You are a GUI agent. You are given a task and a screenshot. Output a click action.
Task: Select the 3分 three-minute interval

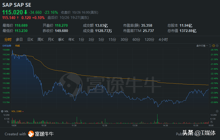tap(91, 40)
